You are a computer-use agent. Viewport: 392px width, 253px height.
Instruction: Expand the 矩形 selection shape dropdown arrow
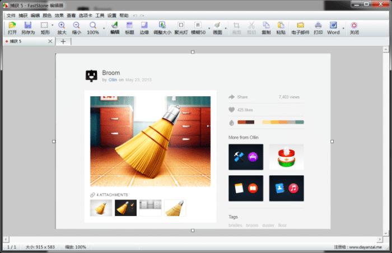pyautogui.click(x=53, y=26)
